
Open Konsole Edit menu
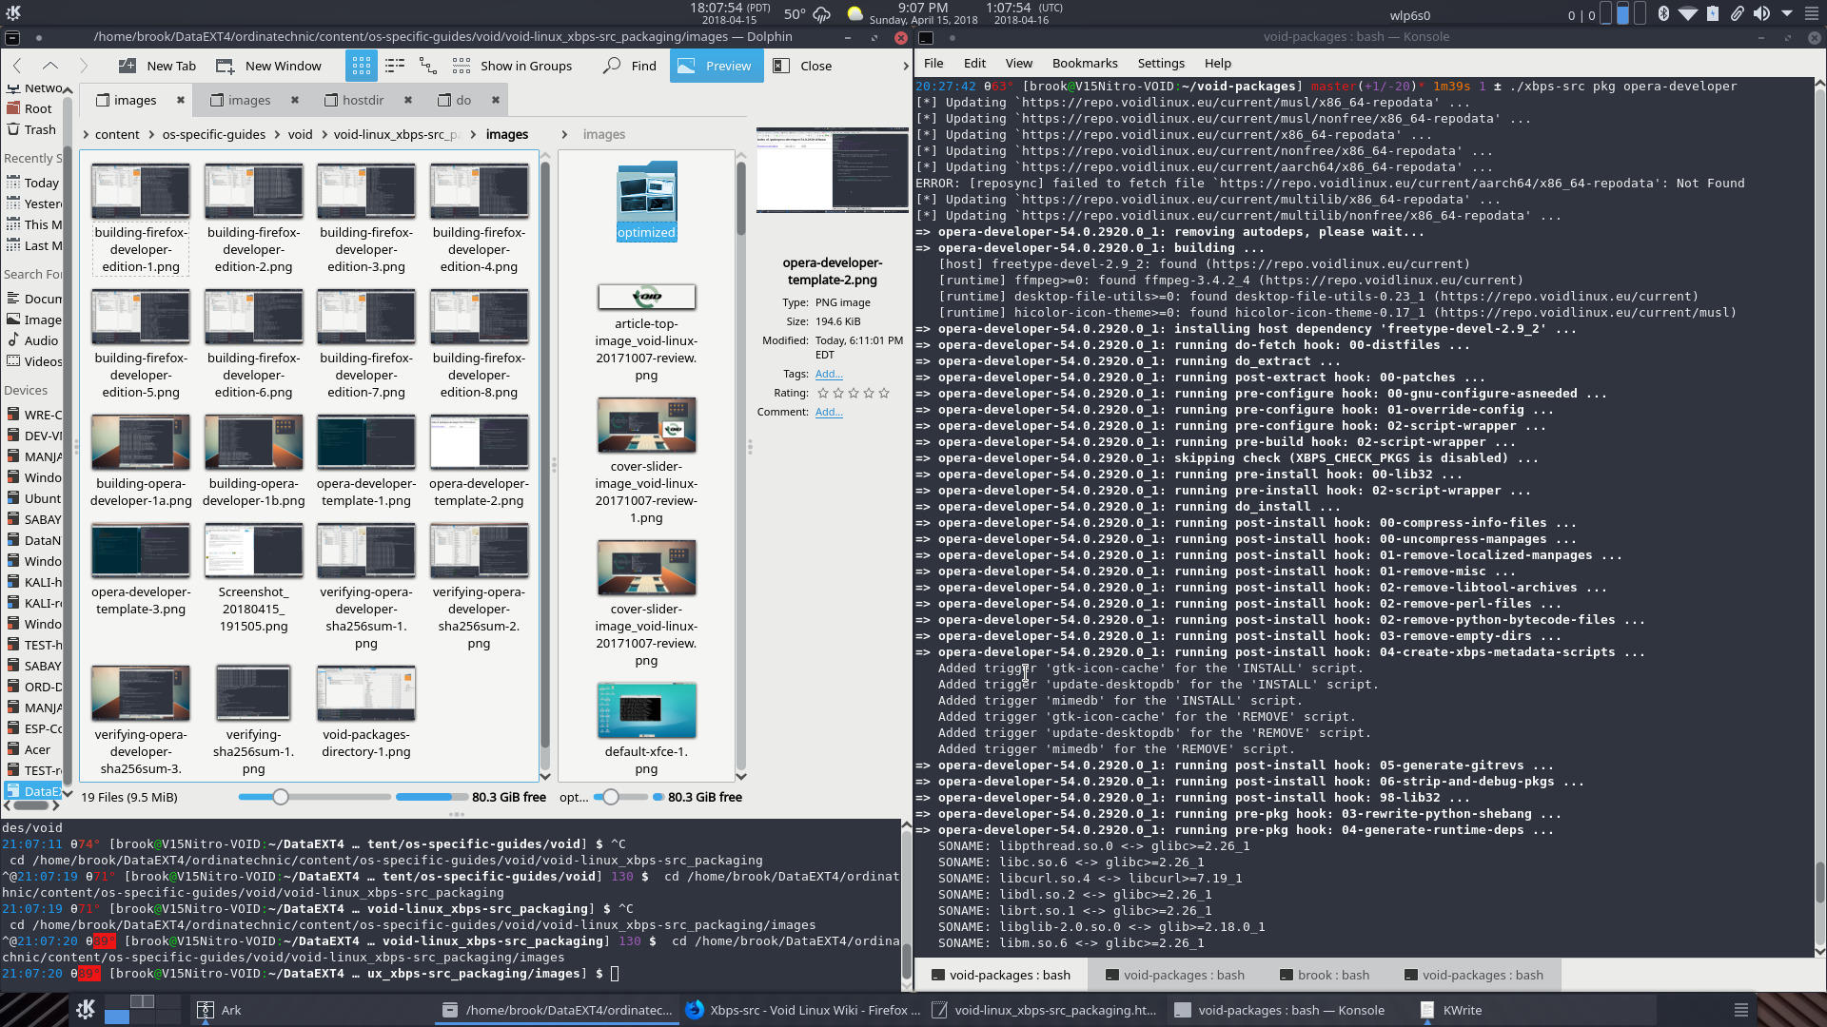(x=974, y=63)
